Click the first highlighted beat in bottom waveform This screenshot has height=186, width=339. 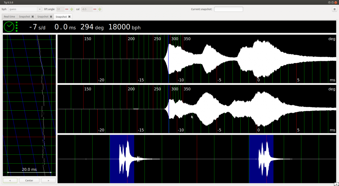pos(122,159)
